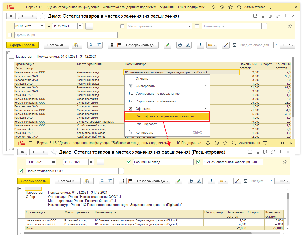Click vertical scrollbar of back window report
The width and height of the screenshot is (302, 239).
click(293, 87)
